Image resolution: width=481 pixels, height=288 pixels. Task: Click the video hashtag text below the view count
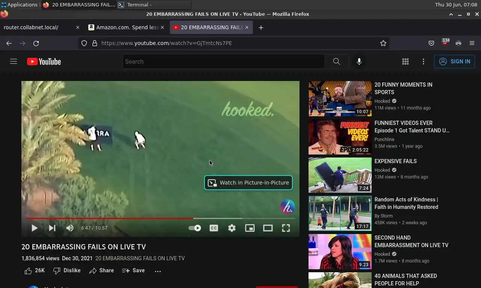pyautogui.click(x=140, y=258)
